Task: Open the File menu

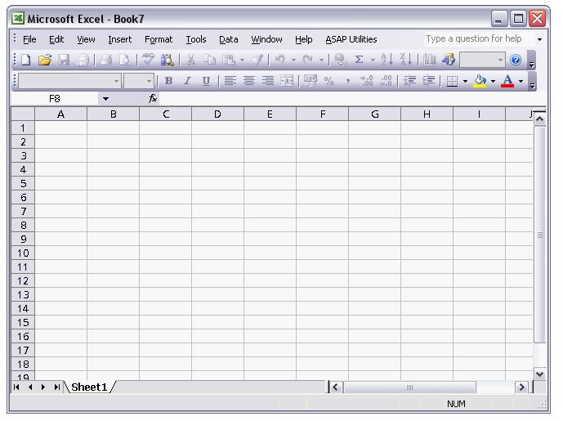Action: (x=29, y=39)
